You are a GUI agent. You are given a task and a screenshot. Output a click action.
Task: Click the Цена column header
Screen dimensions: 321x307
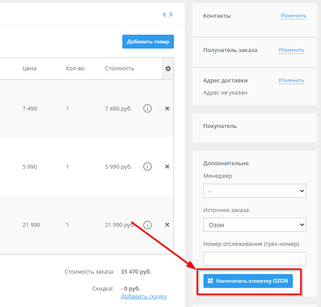point(29,68)
